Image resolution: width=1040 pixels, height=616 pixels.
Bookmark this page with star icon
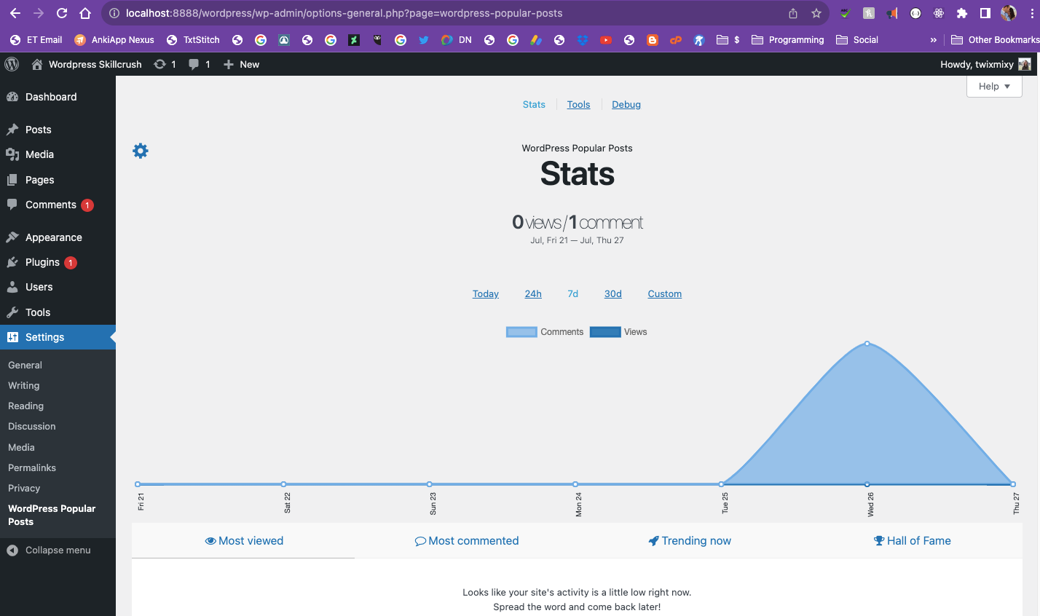(816, 13)
